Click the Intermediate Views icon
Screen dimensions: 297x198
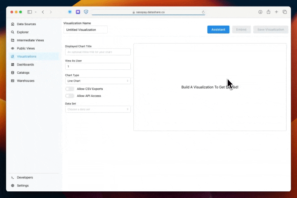[x=13, y=40]
